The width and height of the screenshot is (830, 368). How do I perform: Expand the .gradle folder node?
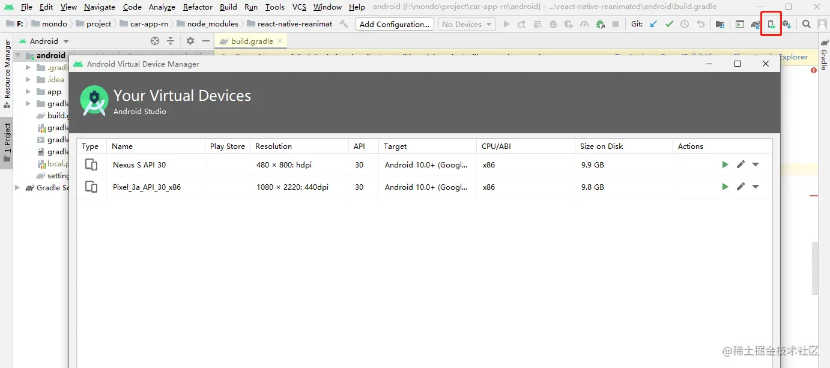pyautogui.click(x=28, y=68)
